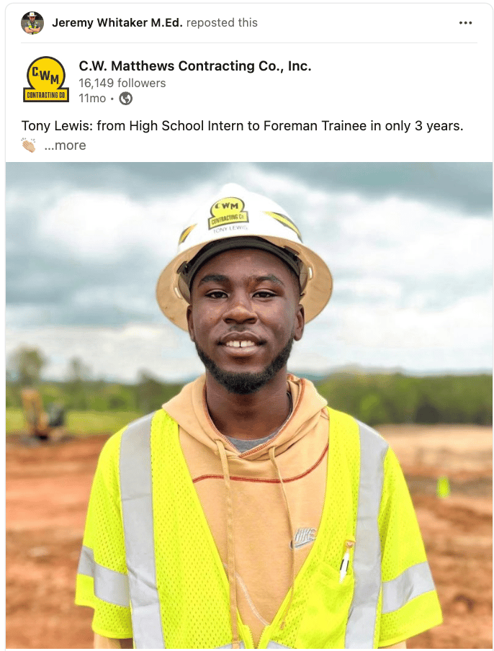
Task: Click the 11mo post timestamp
Action: (x=92, y=99)
